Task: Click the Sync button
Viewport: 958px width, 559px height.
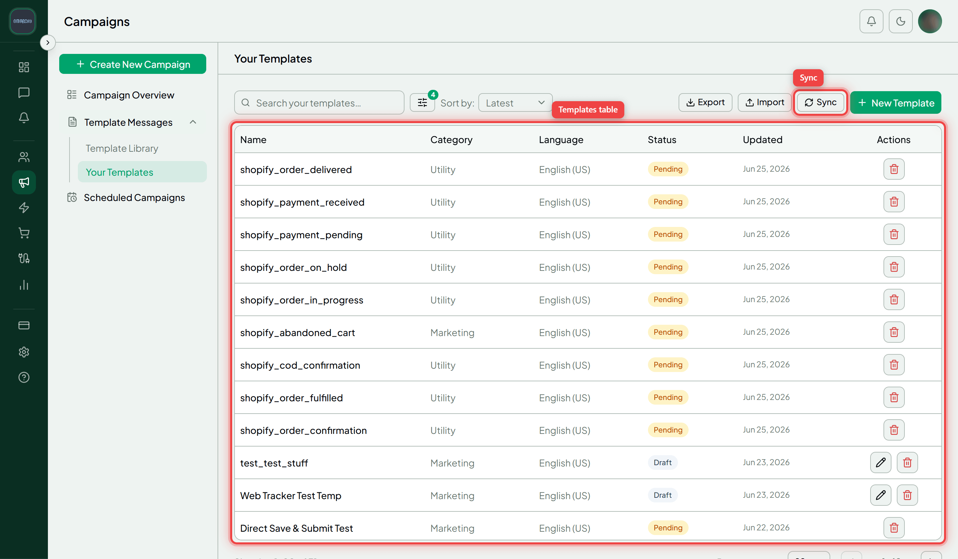Action: [820, 103]
